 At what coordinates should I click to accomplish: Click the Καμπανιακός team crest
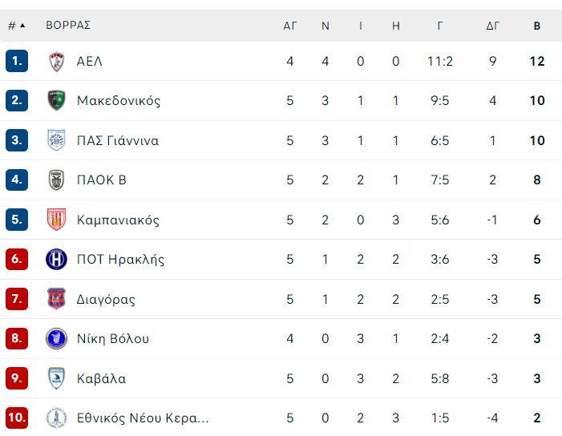click(57, 220)
